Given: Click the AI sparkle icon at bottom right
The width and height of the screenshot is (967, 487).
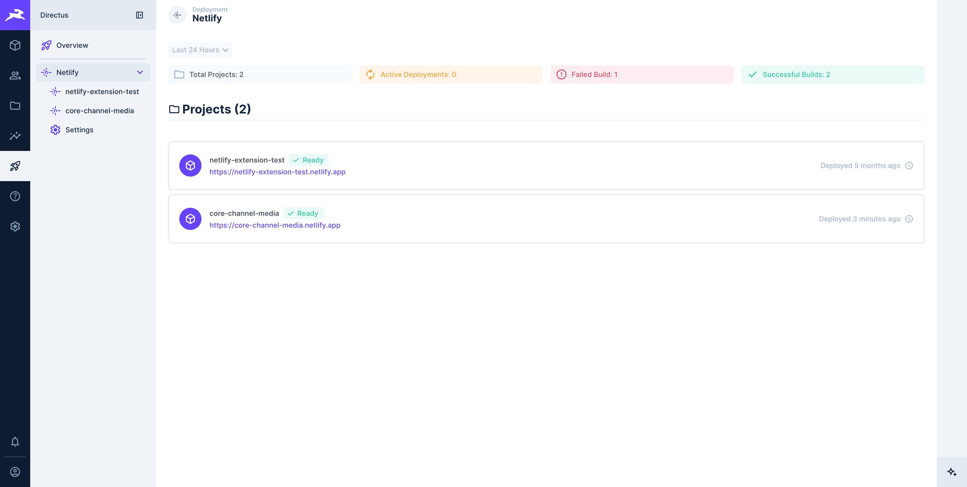Looking at the screenshot, I should click(x=952, y=472).
